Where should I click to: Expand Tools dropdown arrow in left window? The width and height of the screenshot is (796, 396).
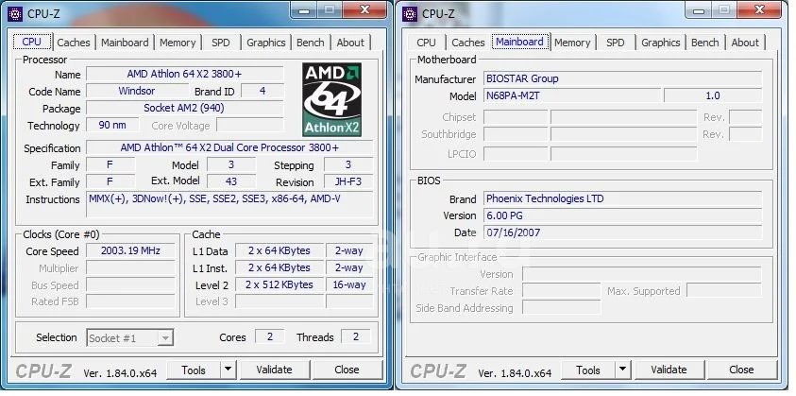click(229, 370)
